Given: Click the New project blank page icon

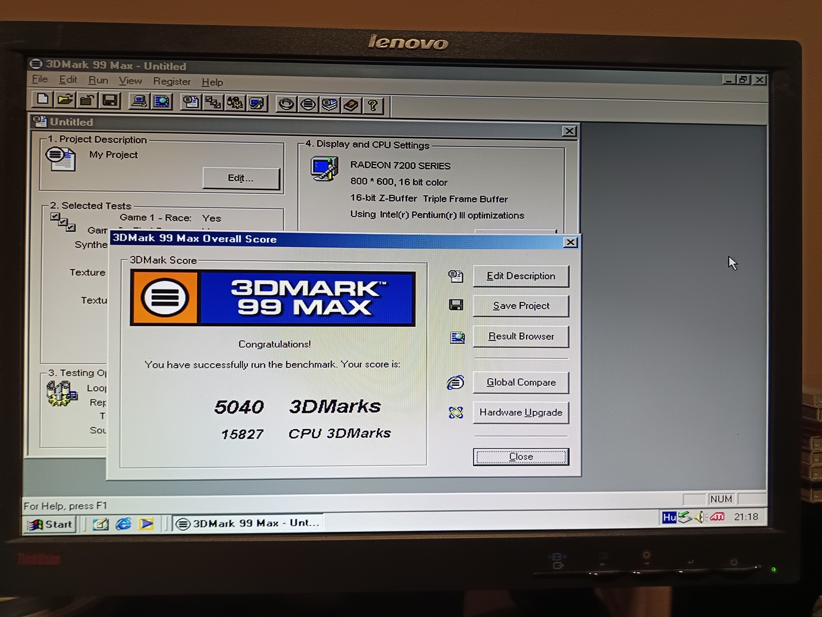Looking at the screenshot, I should coord(42,100).
